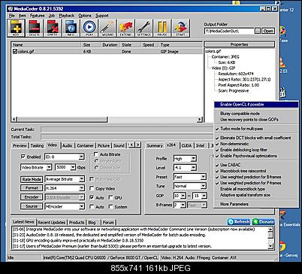Toggle the Auto checkbox beside Source row
302x274 pixels.
(x=92, y=206)
